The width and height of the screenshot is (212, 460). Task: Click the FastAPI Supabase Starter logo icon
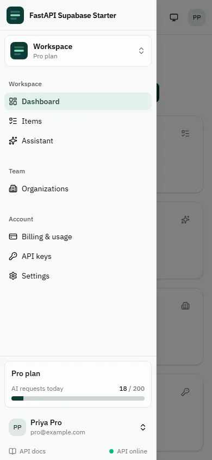(x=15, y=15)
